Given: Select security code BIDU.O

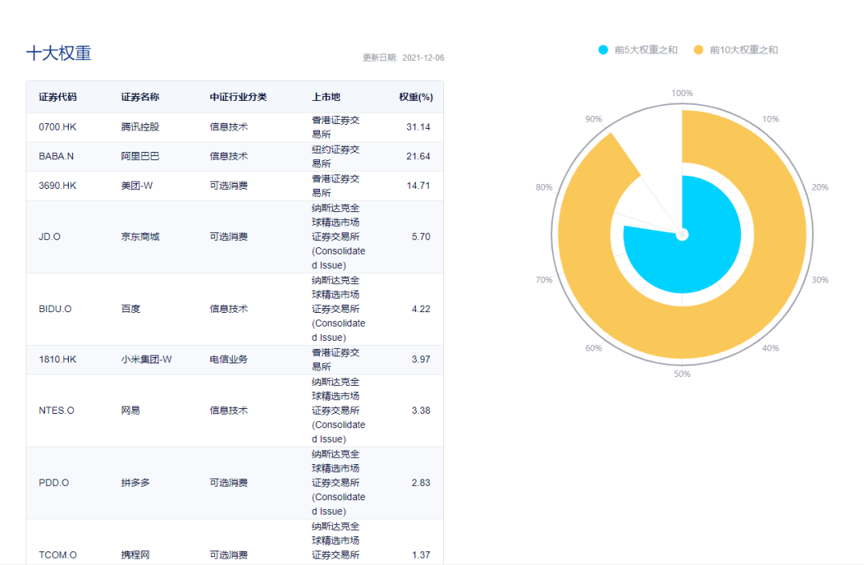Looking at the screenshot, I should pos(55,309).
